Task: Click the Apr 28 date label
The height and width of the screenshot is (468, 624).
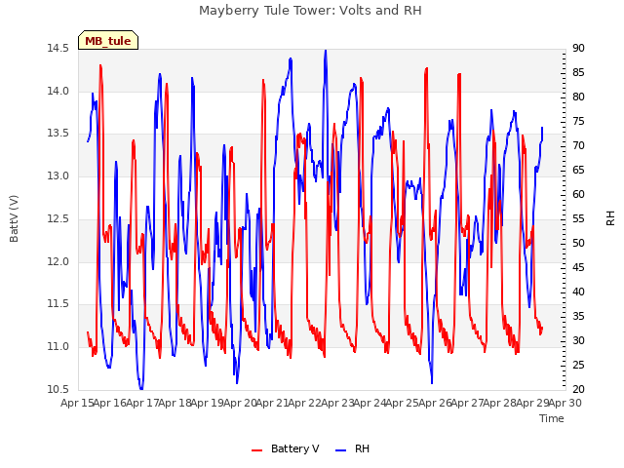Action: point(500,403)
